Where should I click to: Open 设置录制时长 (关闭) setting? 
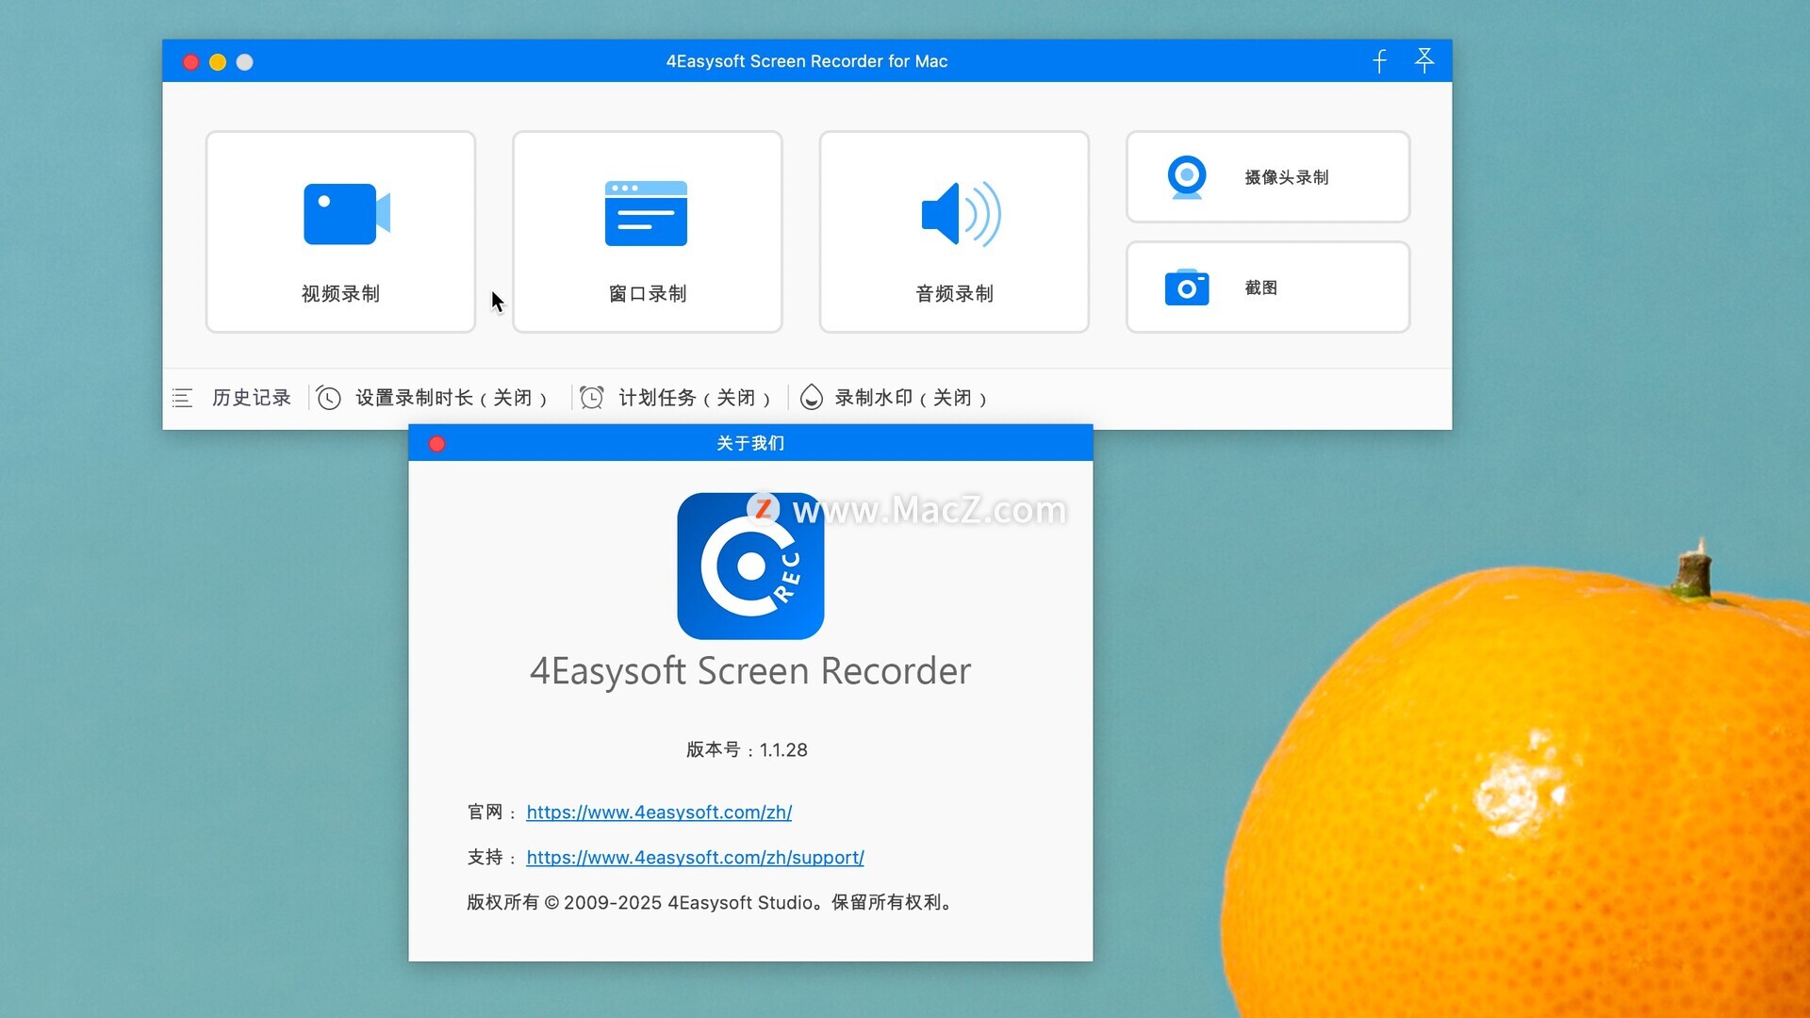coord(451,398)
